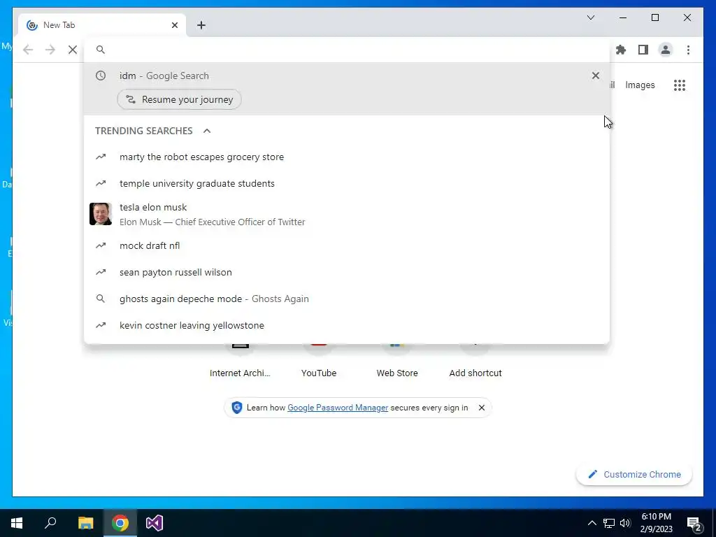Select sean payton russell wilson suggestion

[347, 272]
